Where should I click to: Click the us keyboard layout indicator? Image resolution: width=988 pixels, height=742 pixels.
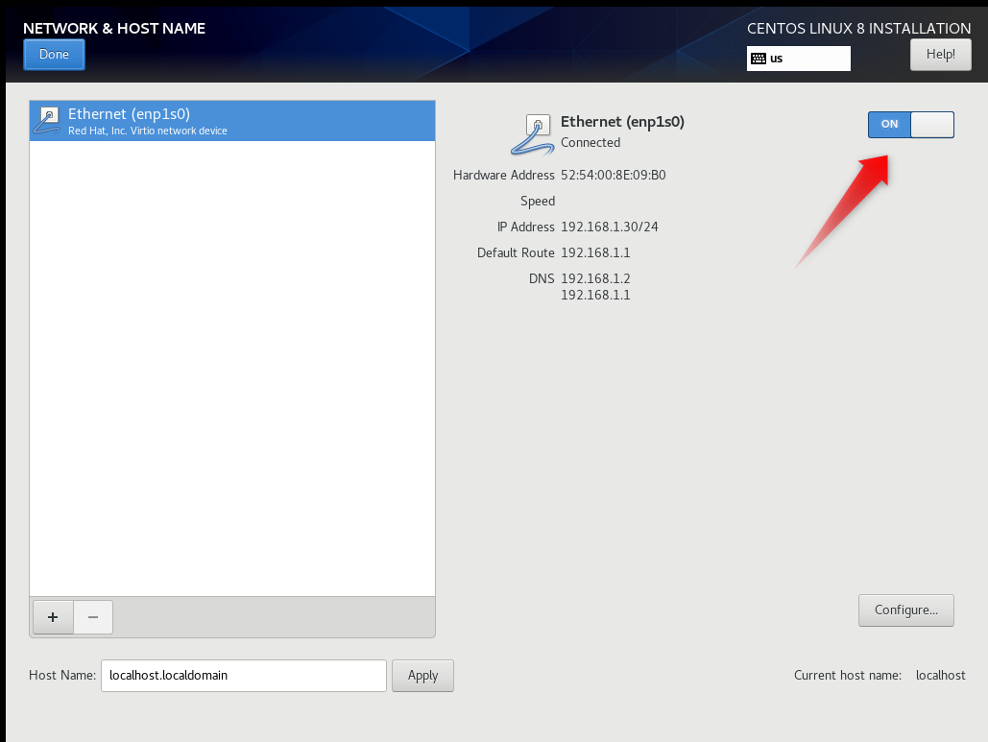pos(798,59)
